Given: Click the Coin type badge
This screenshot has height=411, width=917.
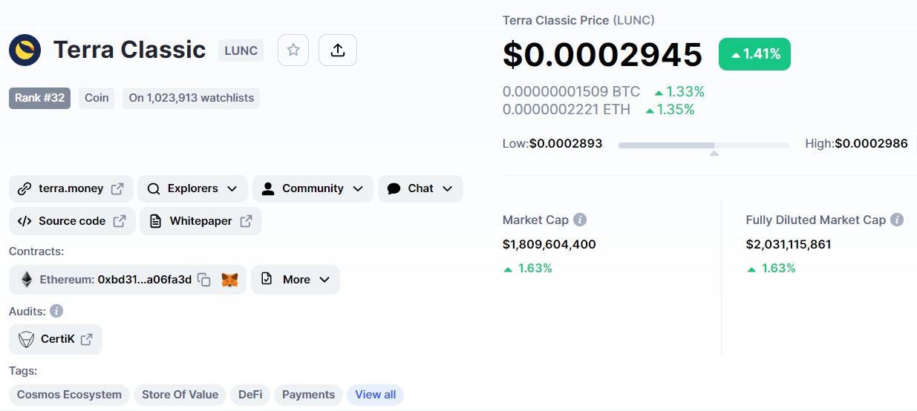Looking at the screenshot, I should tap(97, 98).
